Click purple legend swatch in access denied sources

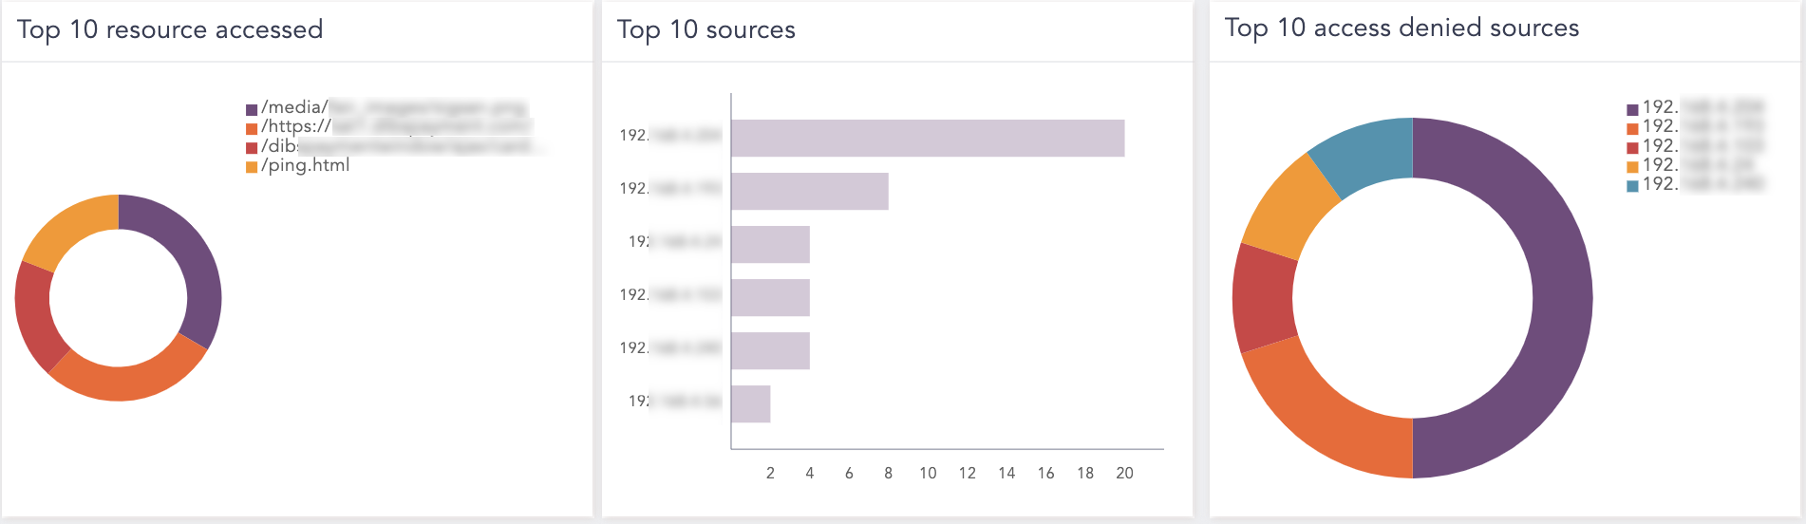tap(1632, 109)
